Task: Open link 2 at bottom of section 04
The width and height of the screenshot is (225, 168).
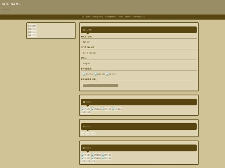Action: tap(88, 161)
